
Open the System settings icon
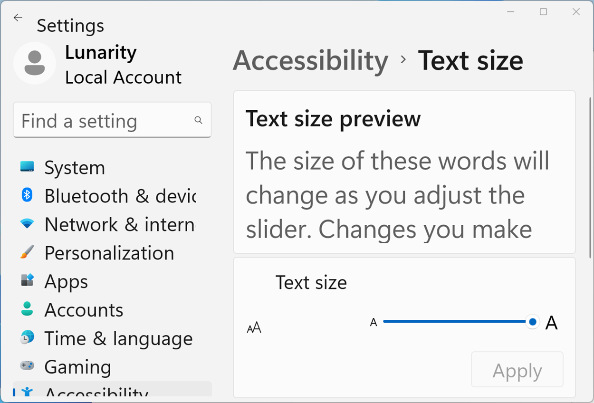pyautogui.click(x=27, y=167)
